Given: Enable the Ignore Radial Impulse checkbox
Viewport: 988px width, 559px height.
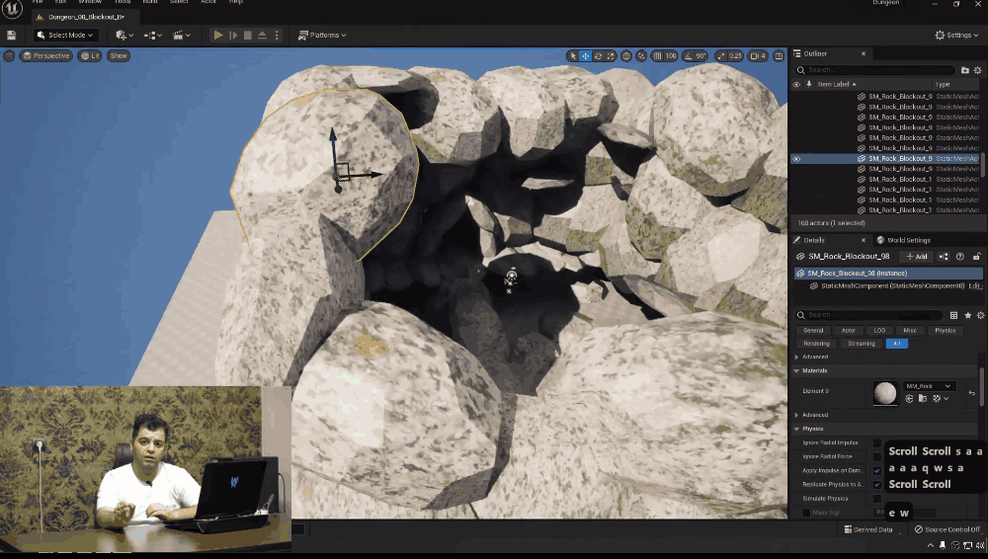Looking at the screenshot, I should (877, 442).
